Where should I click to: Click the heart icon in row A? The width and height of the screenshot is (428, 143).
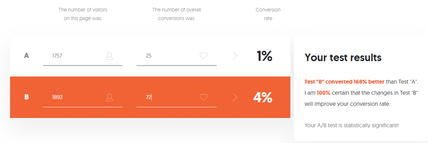pyautogui.click(x=204, y=56)
